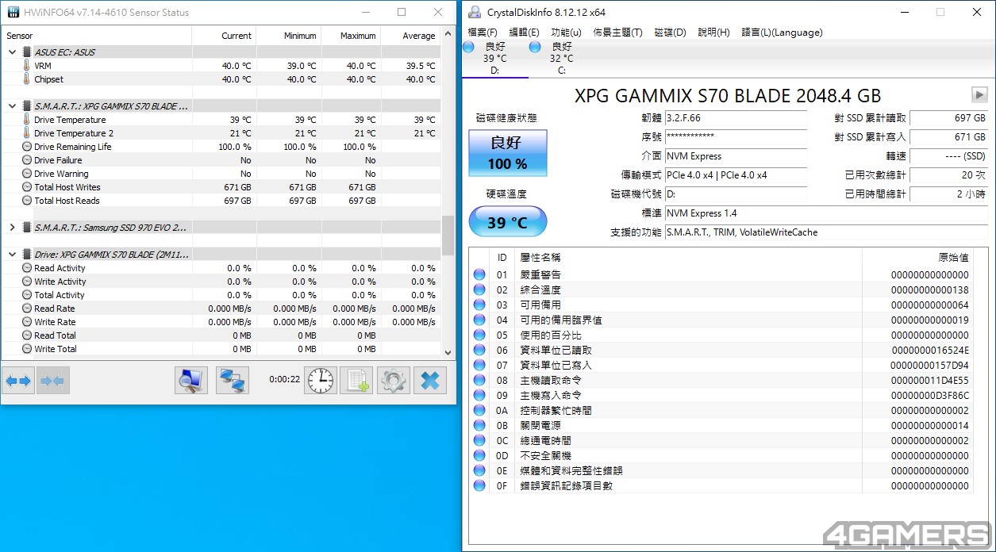The height and width of the screenshot is (552, 996).
Task: Collapse the ASUS EC: ASUS sensor group
Action: pyautogui.click(x=12, y=52)
